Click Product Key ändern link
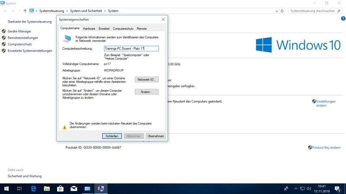The width and height of the screenshot is (346, 194). click(326, 147)
